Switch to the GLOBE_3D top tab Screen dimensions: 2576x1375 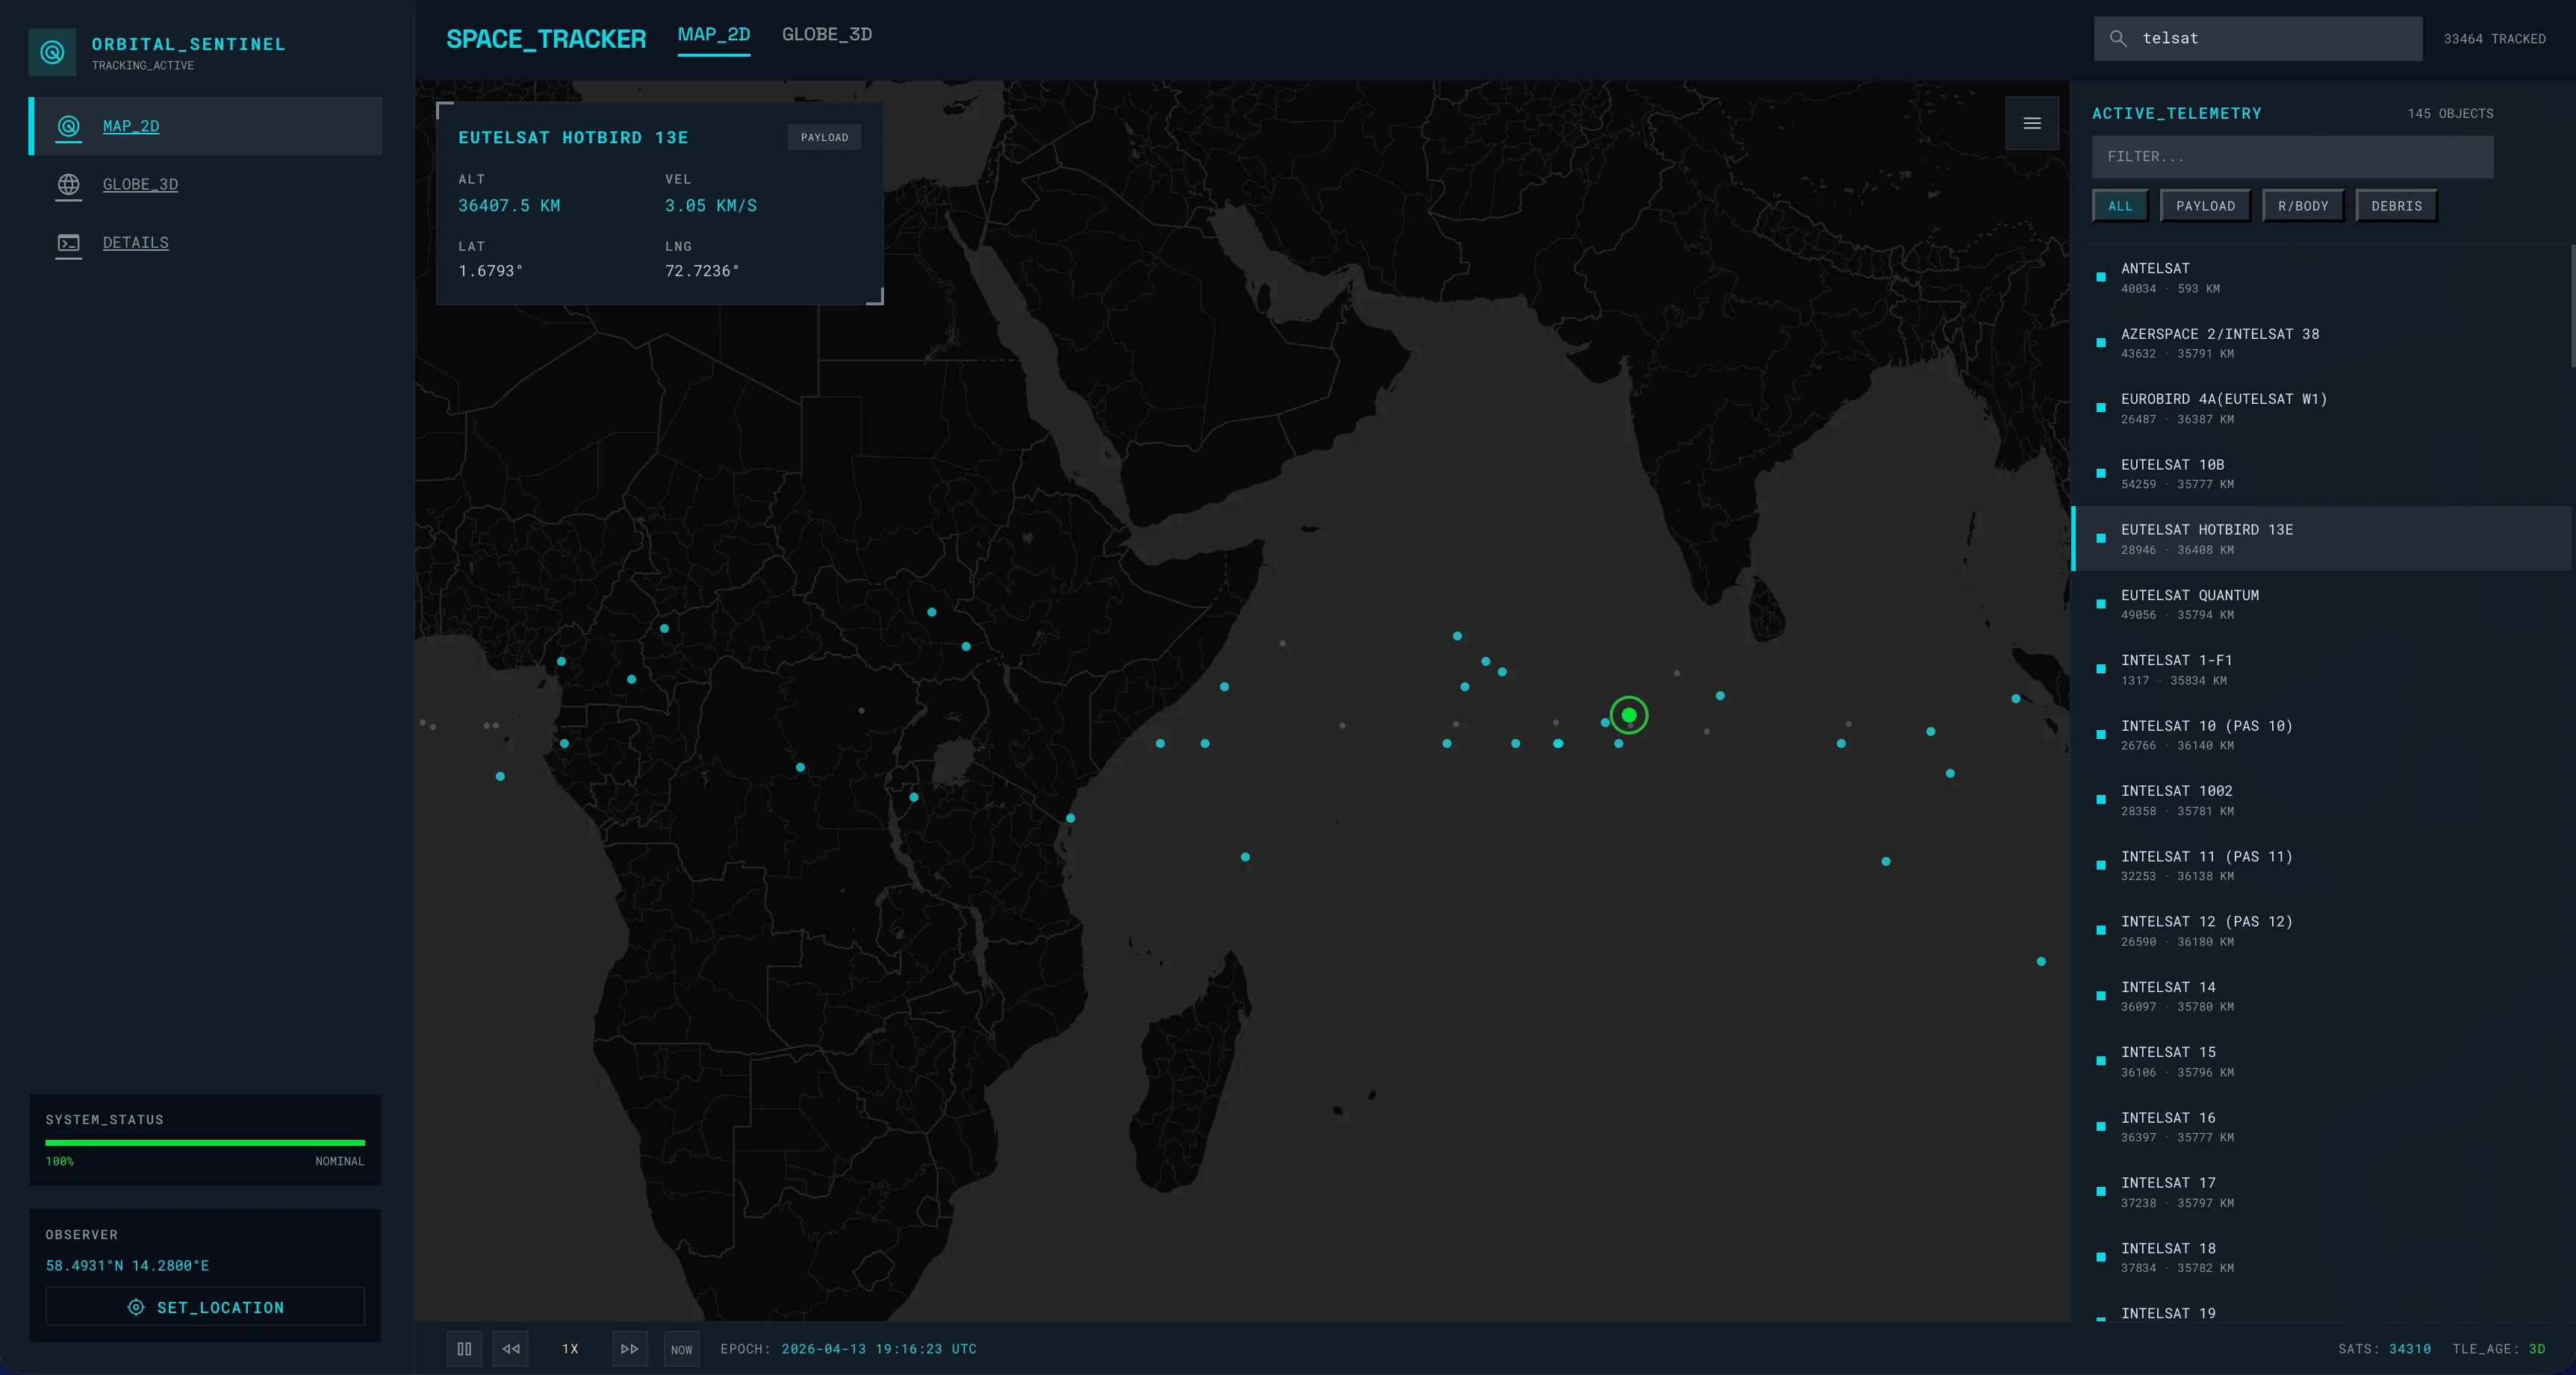pyautogui.click(x=826, y=35)
